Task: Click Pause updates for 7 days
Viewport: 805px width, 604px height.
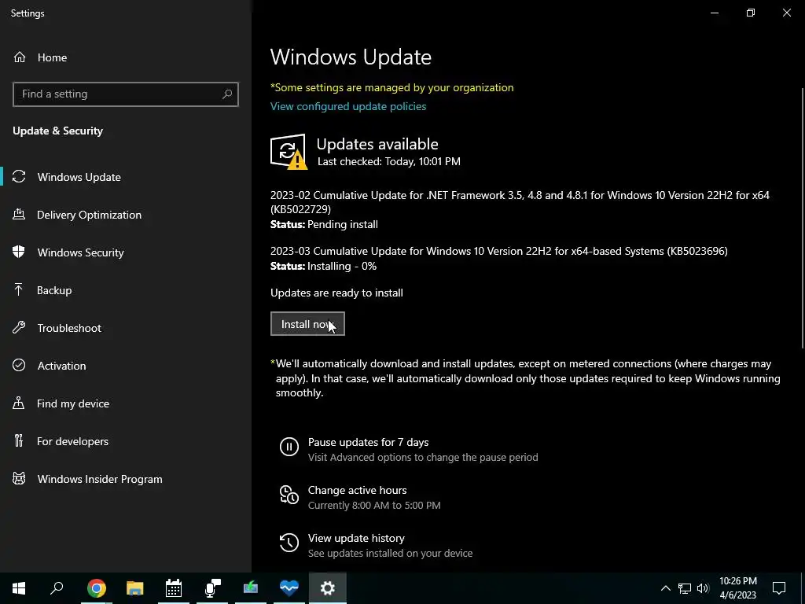Action: (368, 442)
